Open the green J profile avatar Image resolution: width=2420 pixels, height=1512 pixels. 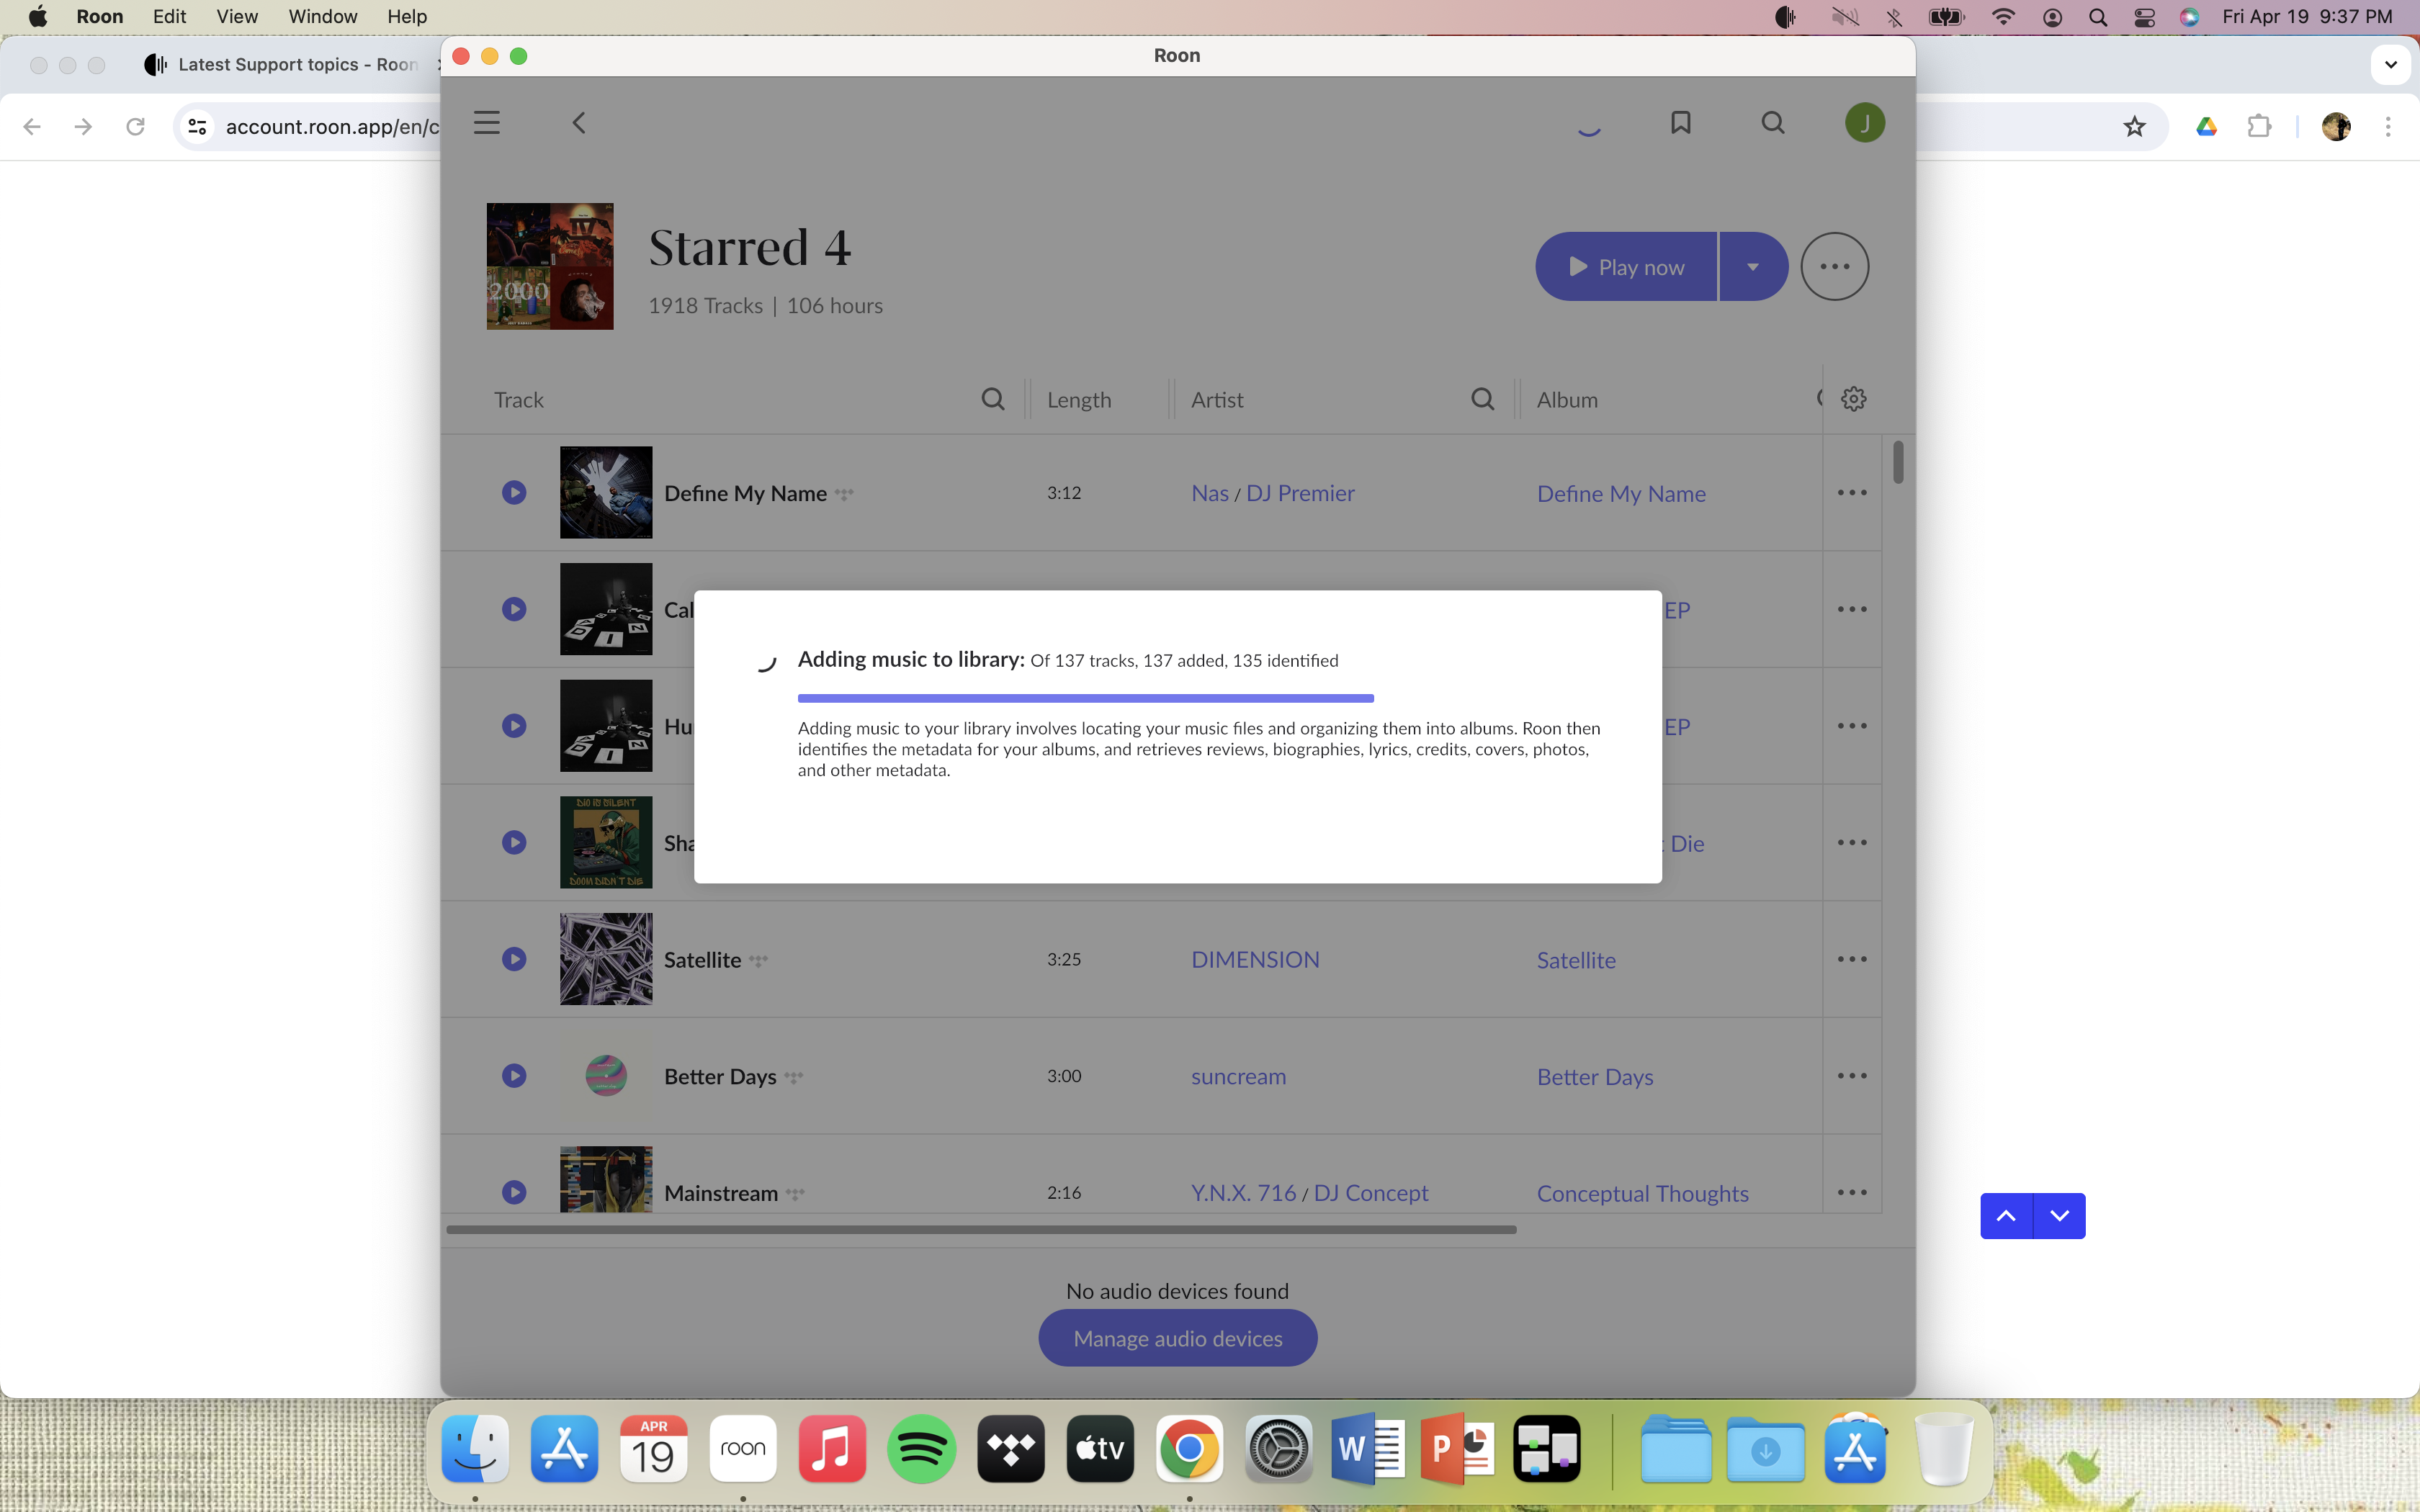coord(1864,123)
